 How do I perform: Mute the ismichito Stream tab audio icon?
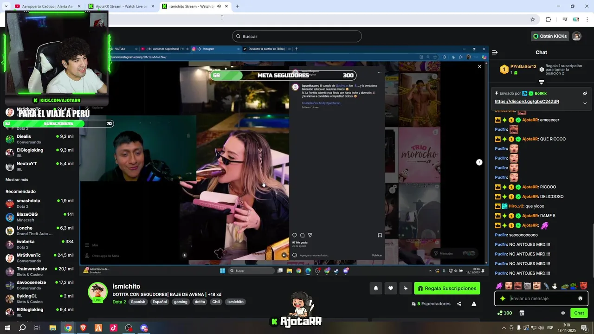(219, 6)
